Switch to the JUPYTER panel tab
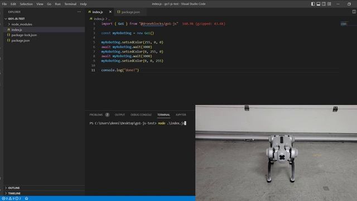The width and height of the screenshot is (357, 201). 181,115
